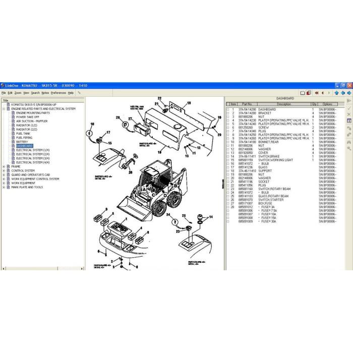
Task: Tick the checkbox for item 26 SWITCH,STARTER
Action: point(228,200)
